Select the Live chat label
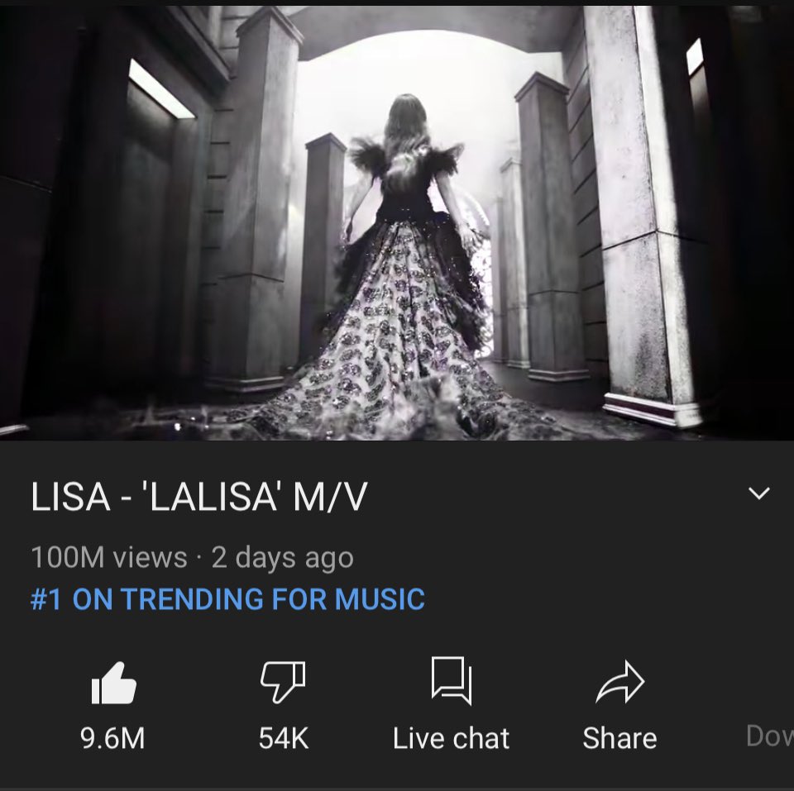 (452, 738)
